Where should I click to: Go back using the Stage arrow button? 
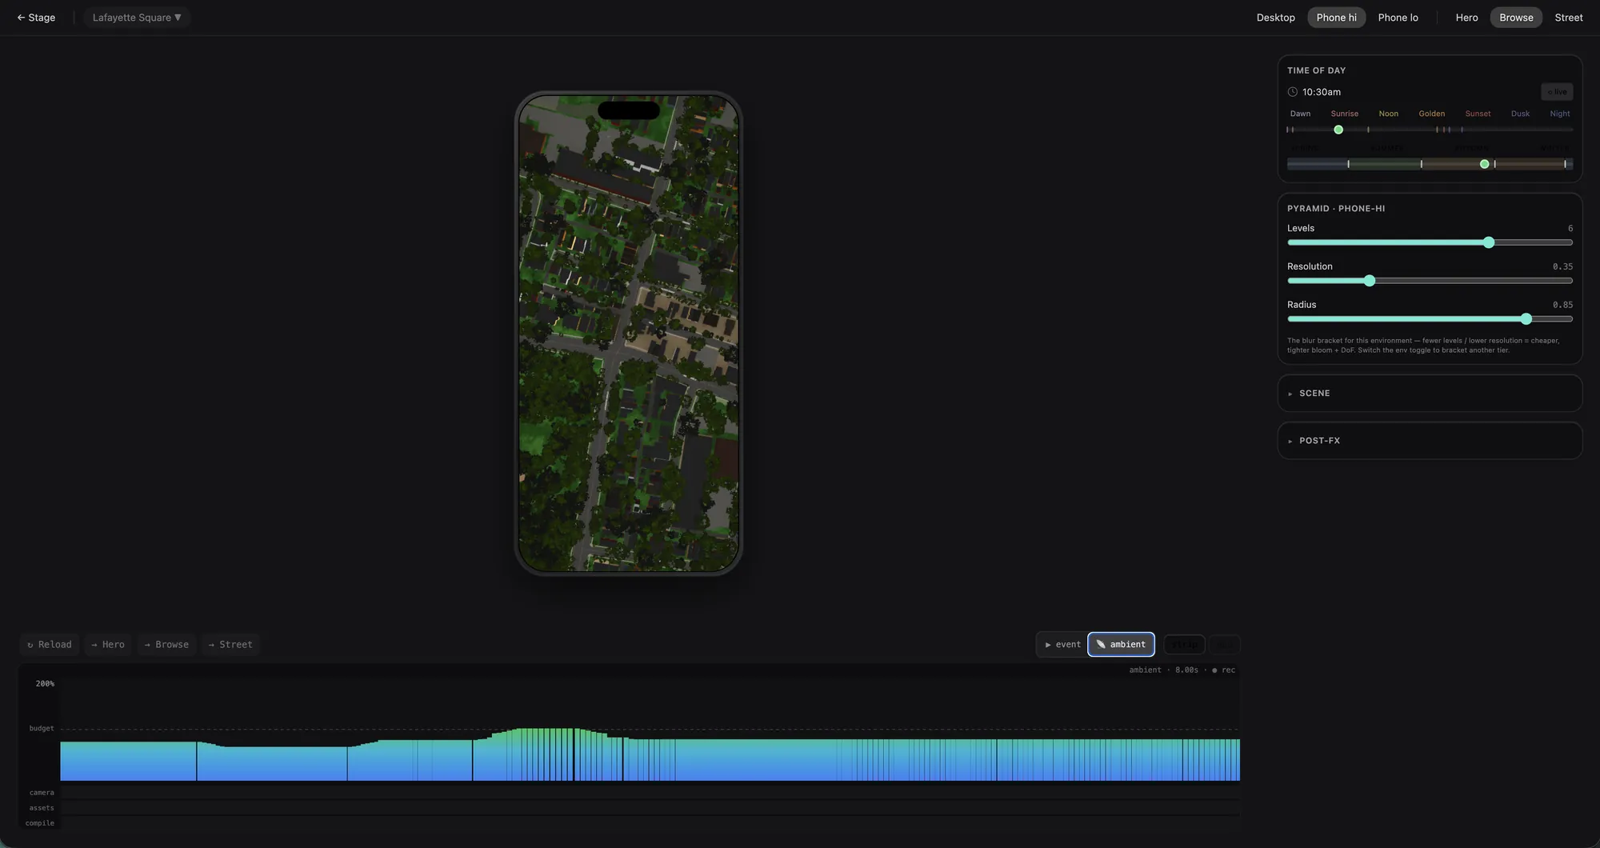click(x=36, y=18)
